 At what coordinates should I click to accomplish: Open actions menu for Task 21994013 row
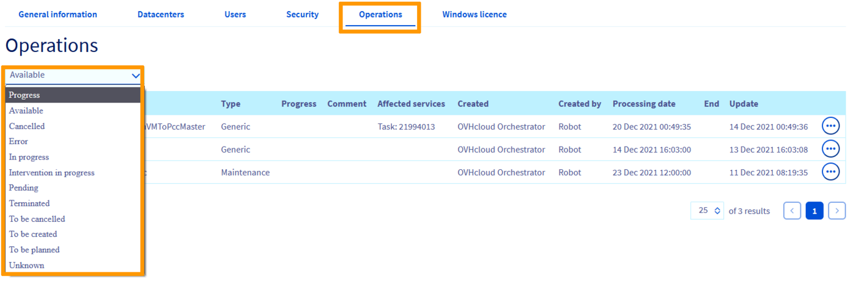pyautogui.click(x=830, y=126)
